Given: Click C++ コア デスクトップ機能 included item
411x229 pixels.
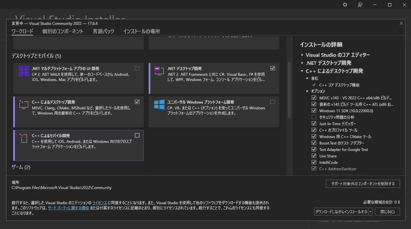Looking at the screenshot, I should 339,85.
